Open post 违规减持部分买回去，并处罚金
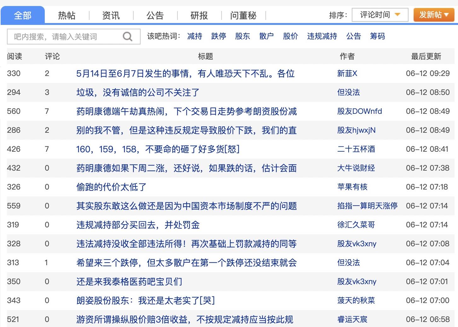The height and width of the screenshot is (327, 458). (138, 225)
